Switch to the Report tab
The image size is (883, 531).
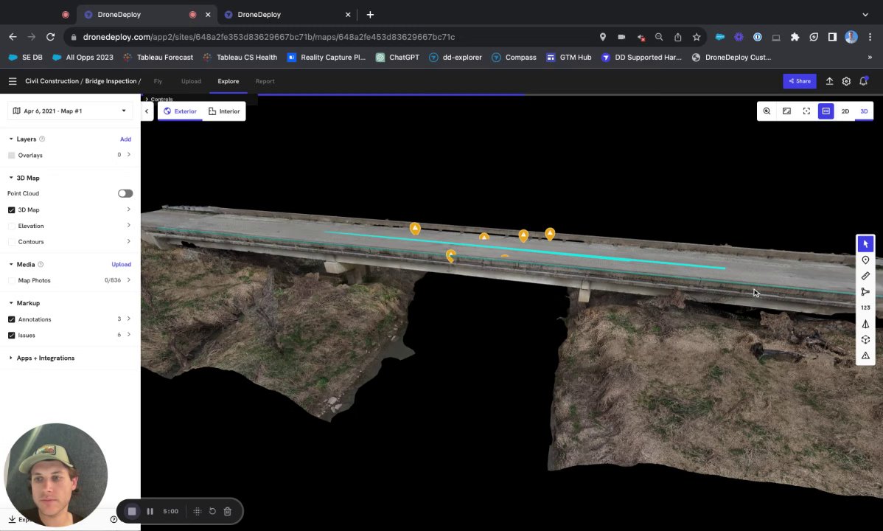pos(265,81)
